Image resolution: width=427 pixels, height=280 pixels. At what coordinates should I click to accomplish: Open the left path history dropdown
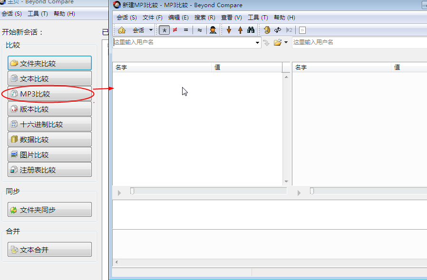point(257,42)
